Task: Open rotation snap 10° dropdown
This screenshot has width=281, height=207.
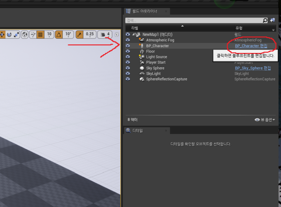Action: [x=68, y=35]
